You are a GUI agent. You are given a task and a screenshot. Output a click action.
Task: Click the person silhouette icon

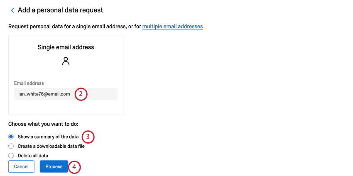tap(66, 61)
